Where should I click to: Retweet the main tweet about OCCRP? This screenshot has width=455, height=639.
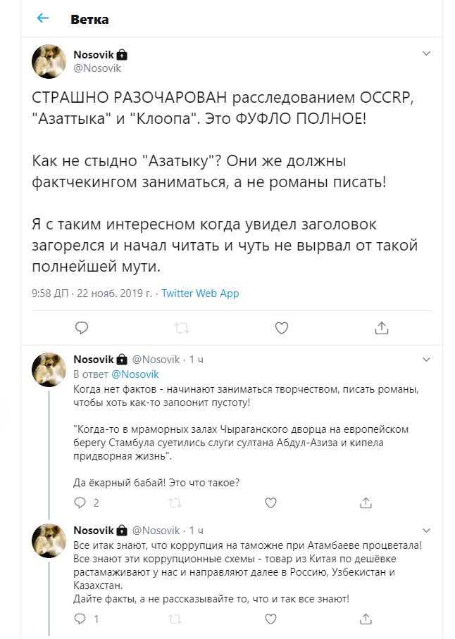[x=181, y=327]
